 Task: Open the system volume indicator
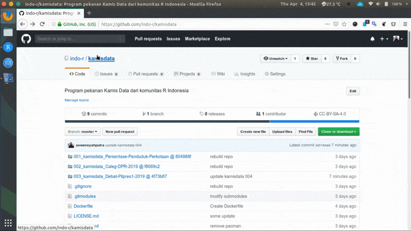coord(378,4)
